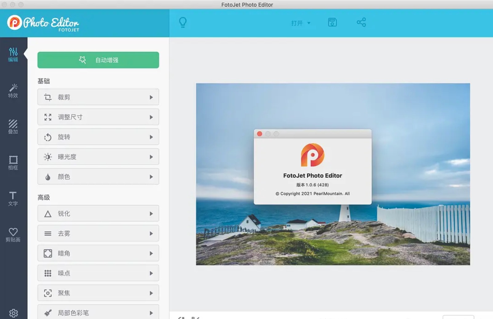Click the 噪点 noise dots icon
This screenshot has width=493, height=319.
[48, 273]
